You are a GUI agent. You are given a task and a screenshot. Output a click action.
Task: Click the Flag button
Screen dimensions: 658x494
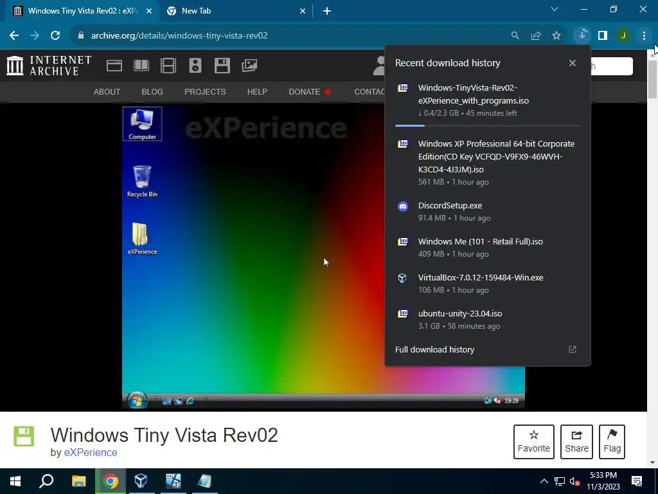pos(612,442)
